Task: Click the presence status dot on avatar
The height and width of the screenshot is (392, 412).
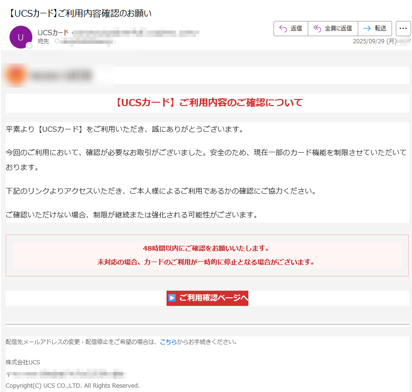Action: coord(29,46)
